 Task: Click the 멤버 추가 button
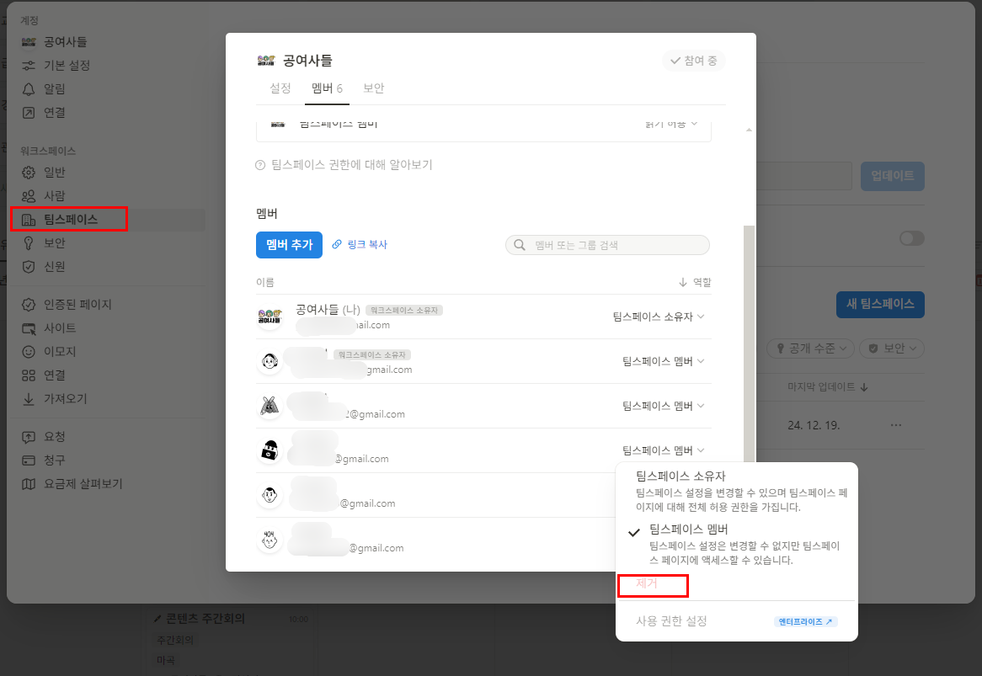click(289, 245)
